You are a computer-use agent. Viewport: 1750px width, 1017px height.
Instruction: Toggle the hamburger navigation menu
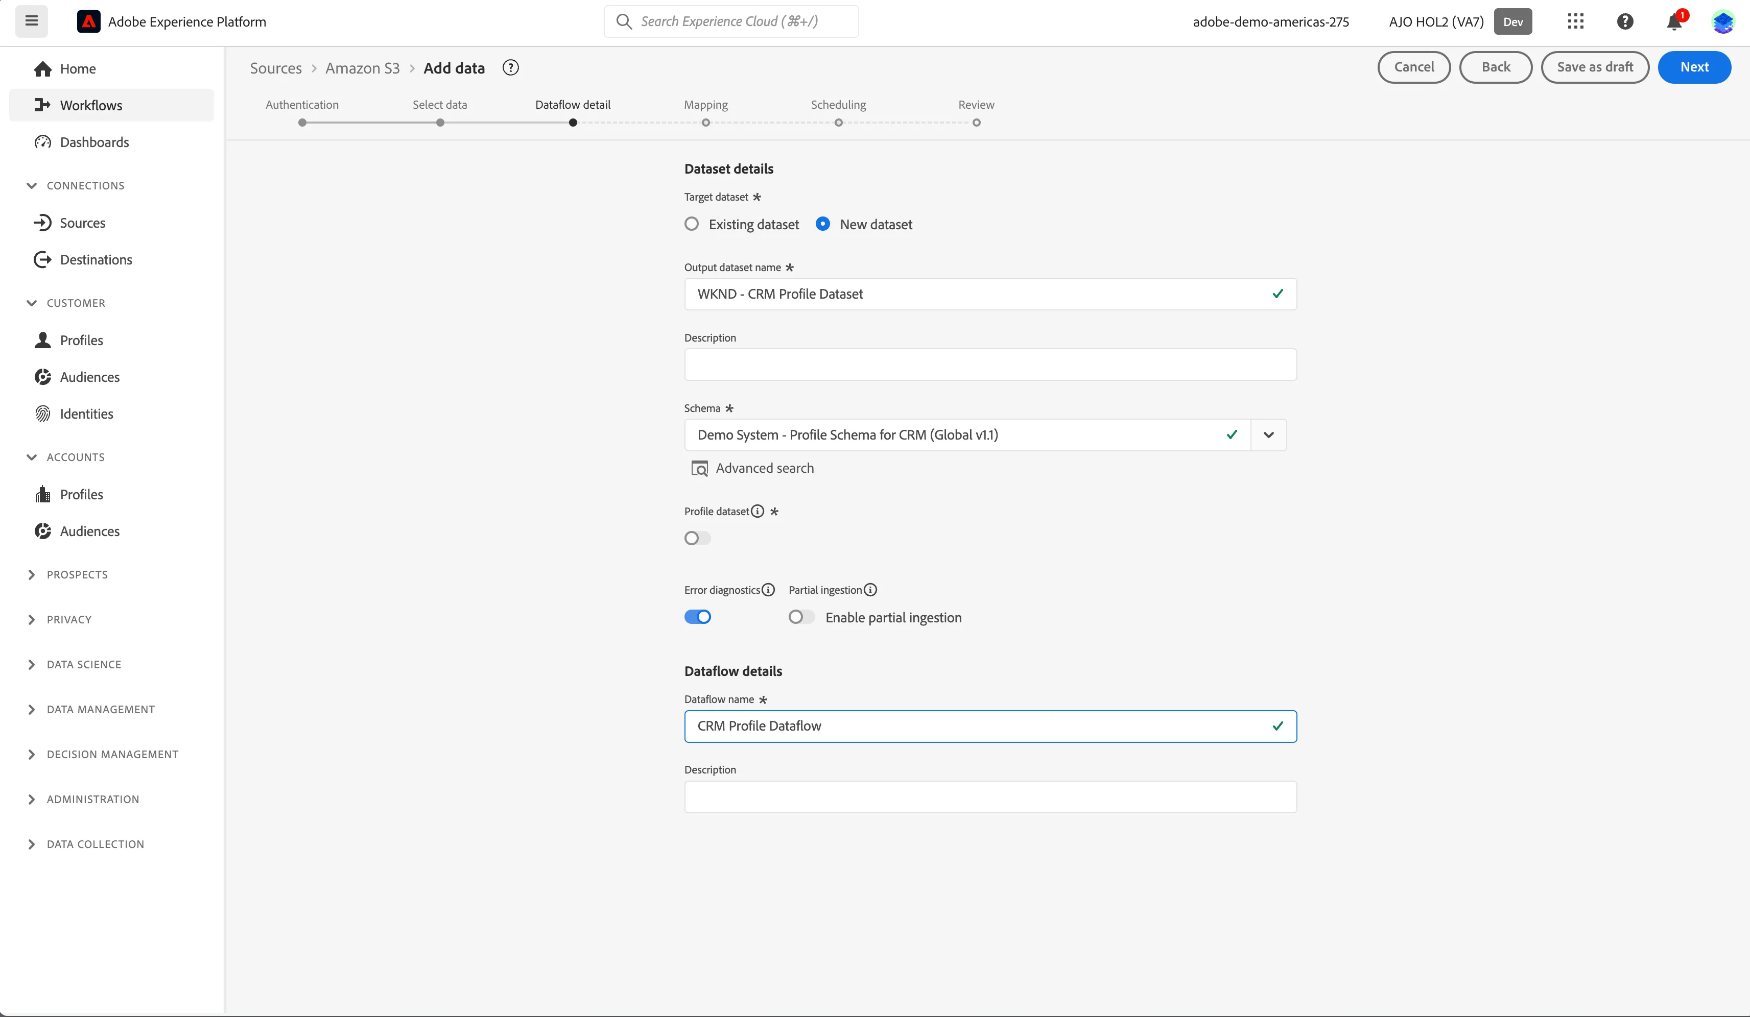31,21
